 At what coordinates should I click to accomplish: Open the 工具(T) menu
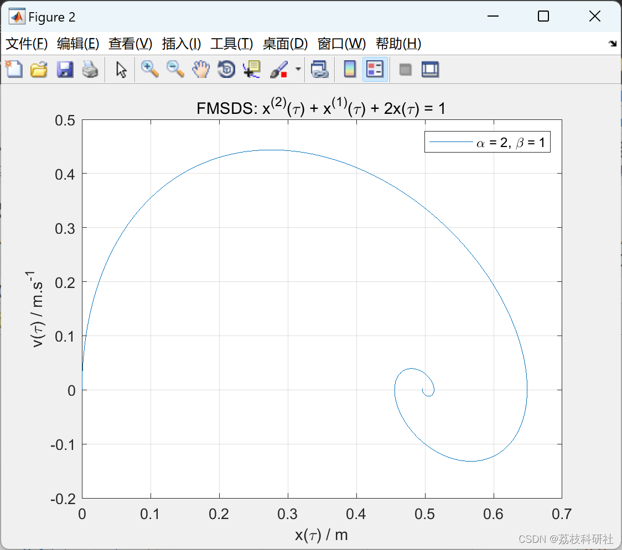232,44
